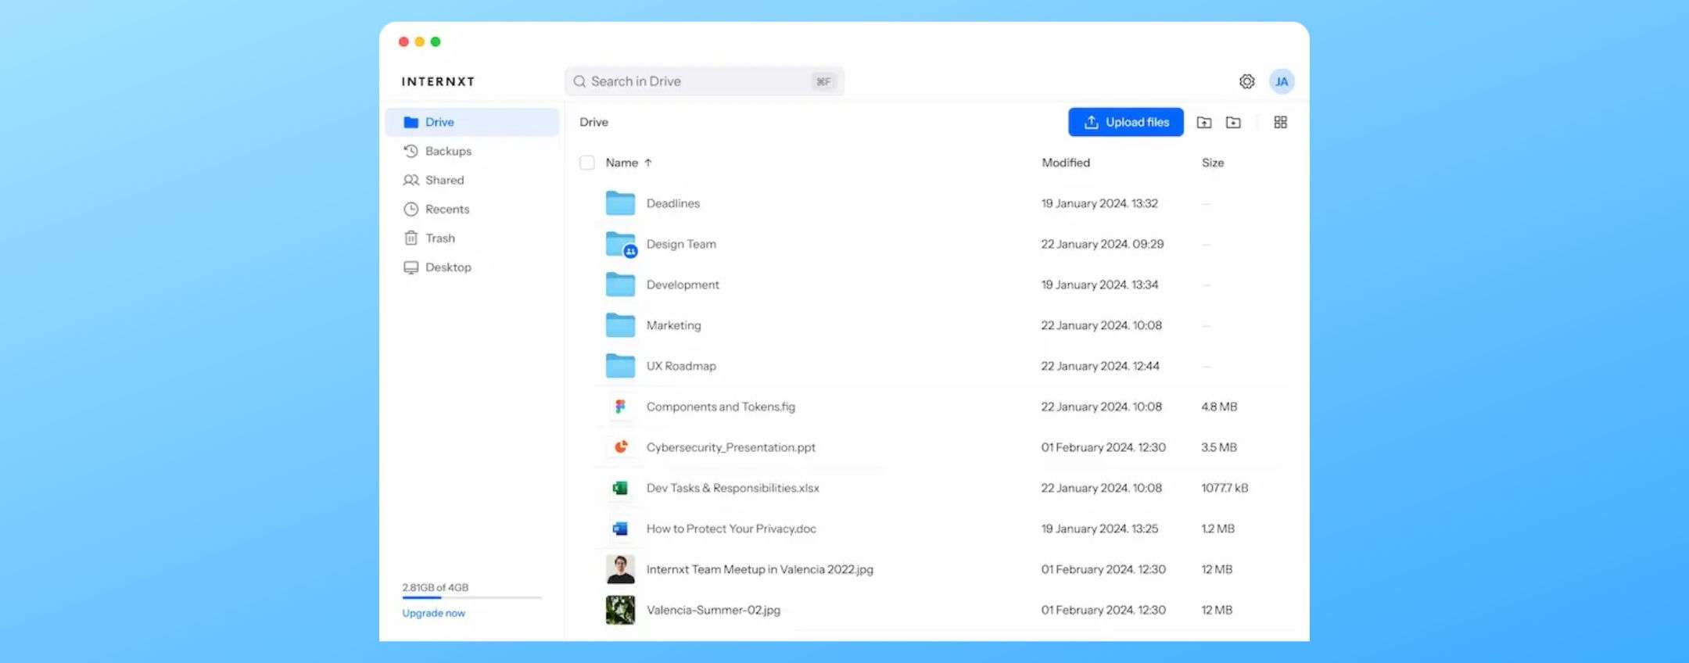
Task: Click the Excel icon for Dev Tasks file
Action: click(620, 488)
